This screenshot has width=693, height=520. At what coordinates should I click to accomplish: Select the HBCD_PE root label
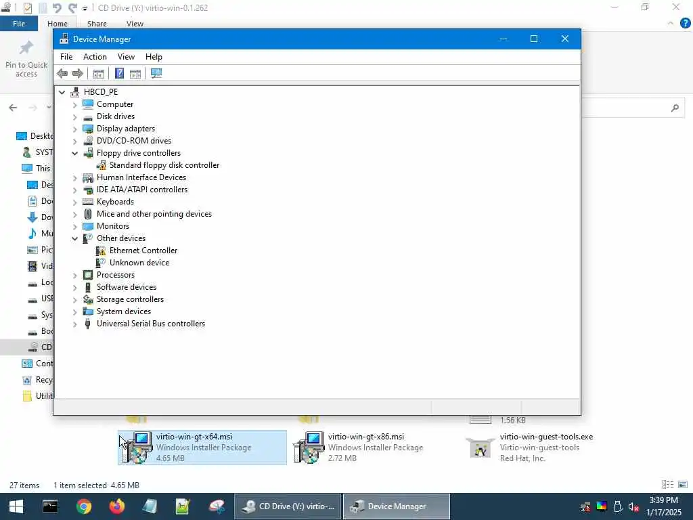(x=101, y=92)
